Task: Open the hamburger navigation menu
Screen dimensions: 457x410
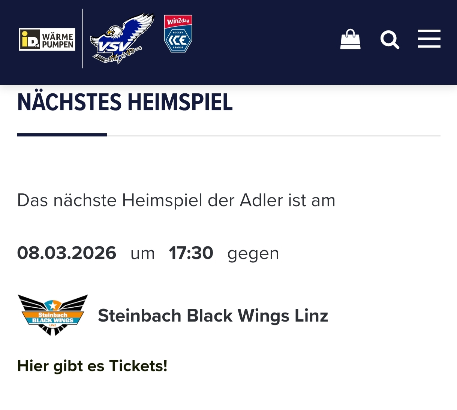Action: click(429, 39)
